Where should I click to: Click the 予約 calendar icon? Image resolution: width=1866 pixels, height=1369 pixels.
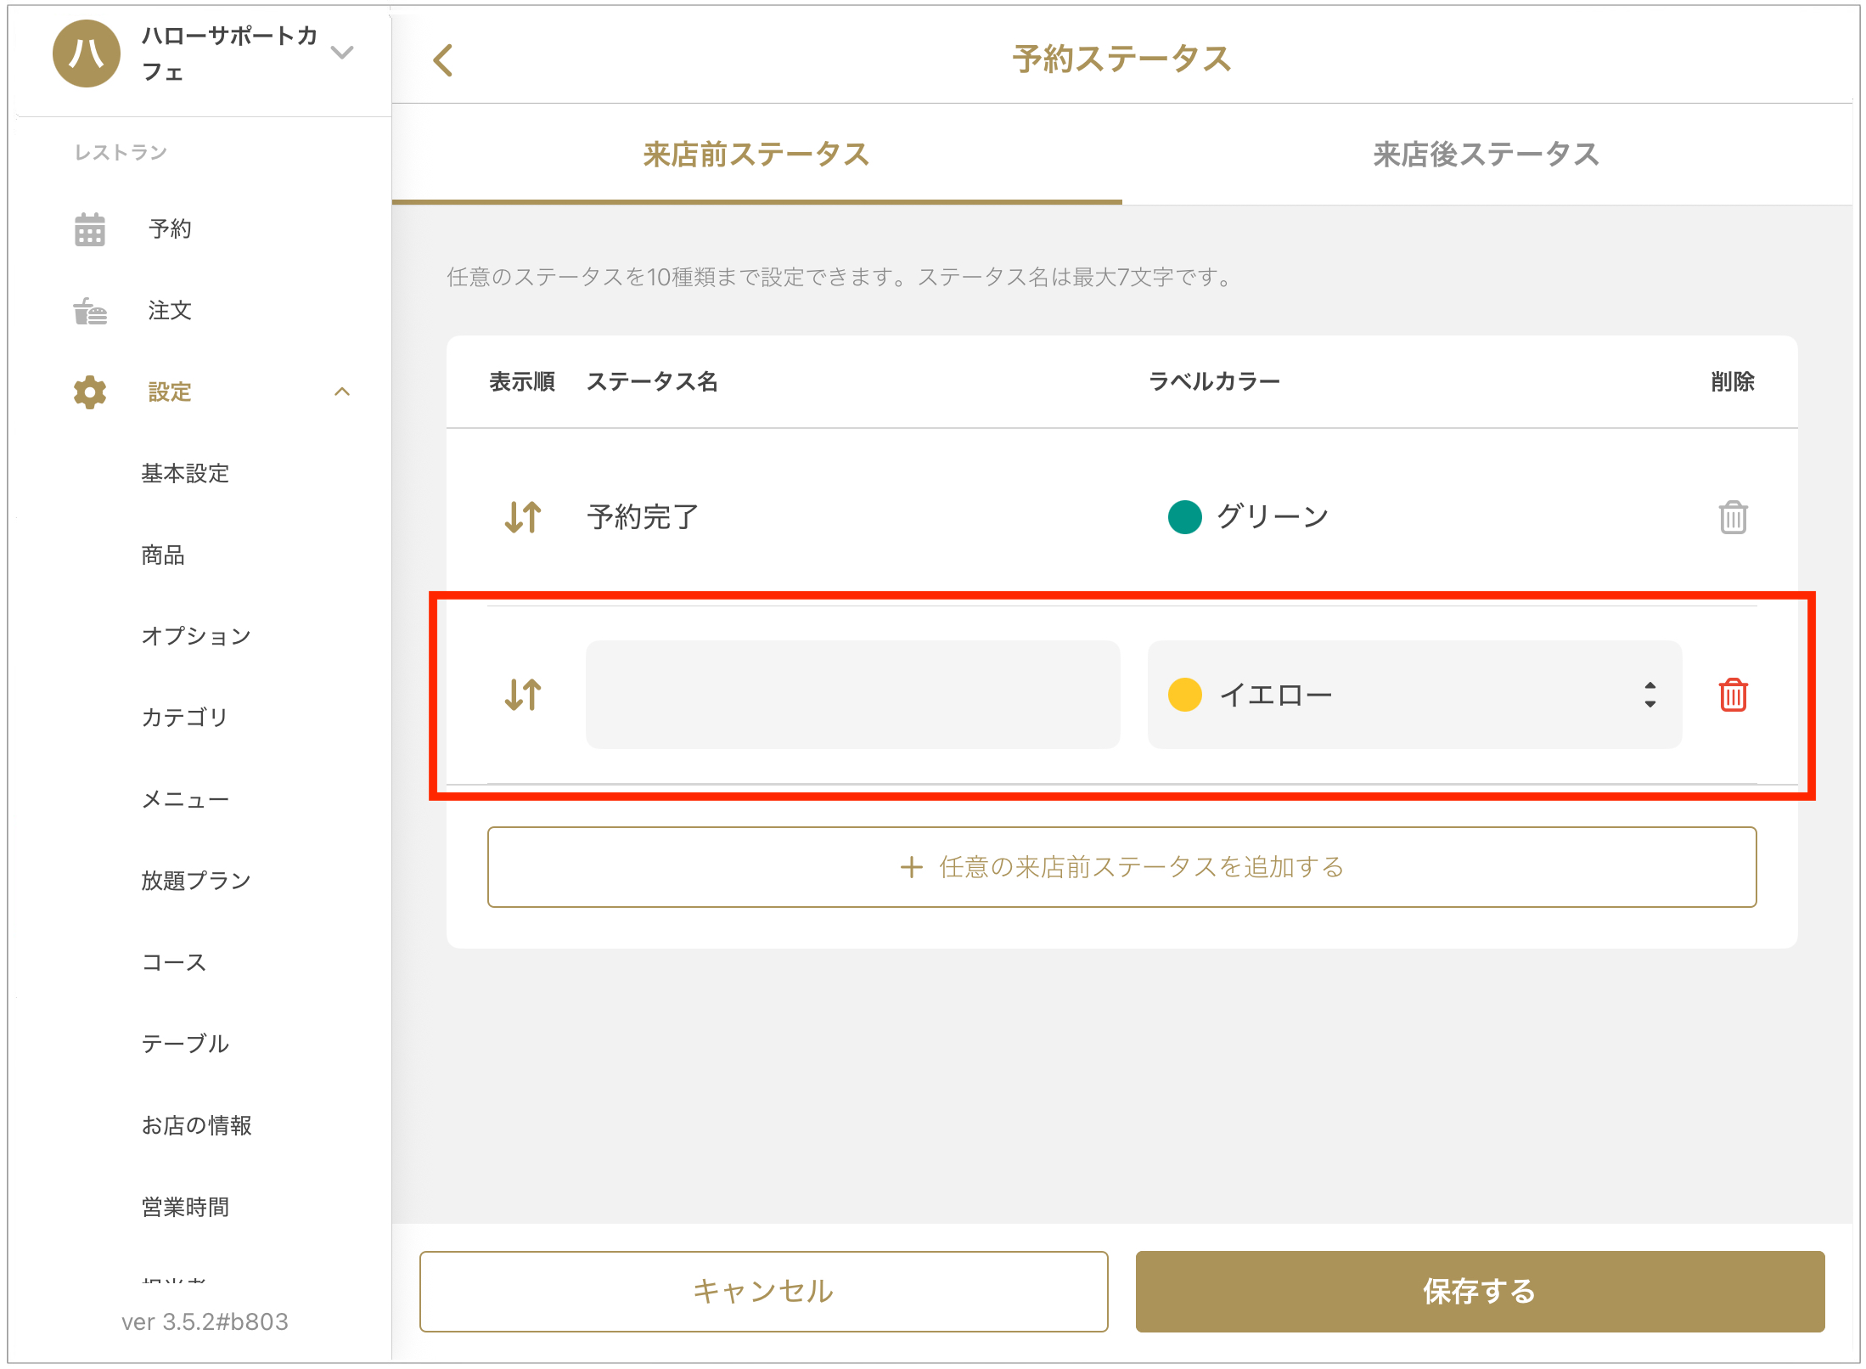pyautogui.click(x=90, y=229)
